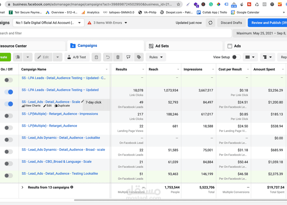Open Telr Secure Payment bookmark

tap(26, 12)
